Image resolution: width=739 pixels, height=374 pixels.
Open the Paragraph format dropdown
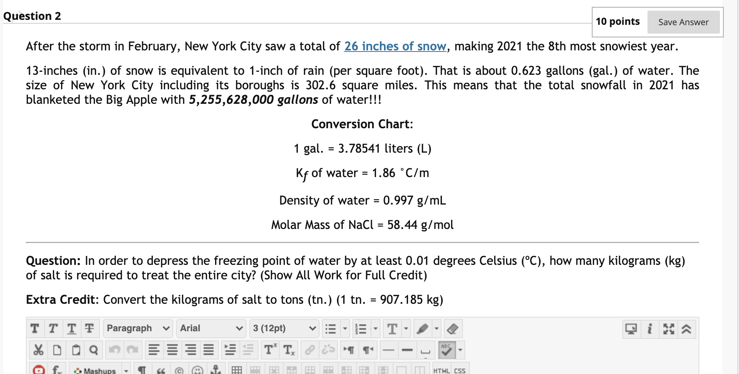[x=138, y=329]
